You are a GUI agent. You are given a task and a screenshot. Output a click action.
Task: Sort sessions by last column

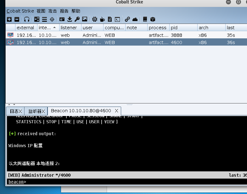pos(236,28)
